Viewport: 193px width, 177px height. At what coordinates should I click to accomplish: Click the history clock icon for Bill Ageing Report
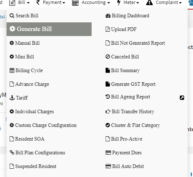click(108, 97)
